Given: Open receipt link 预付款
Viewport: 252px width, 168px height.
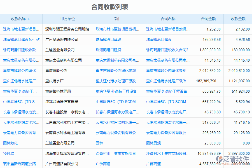Looking at the screenshot, I should coord(8,153).
